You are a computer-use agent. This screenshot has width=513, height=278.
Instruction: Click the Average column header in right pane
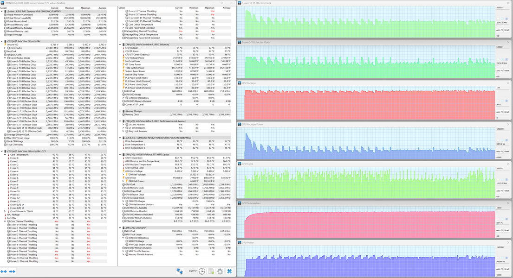coord(227,8)
